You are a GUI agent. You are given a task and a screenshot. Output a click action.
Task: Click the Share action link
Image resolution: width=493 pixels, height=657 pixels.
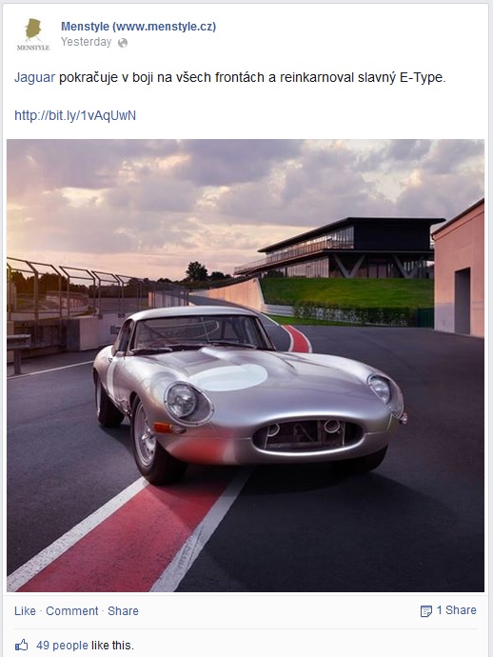[123, 611]
